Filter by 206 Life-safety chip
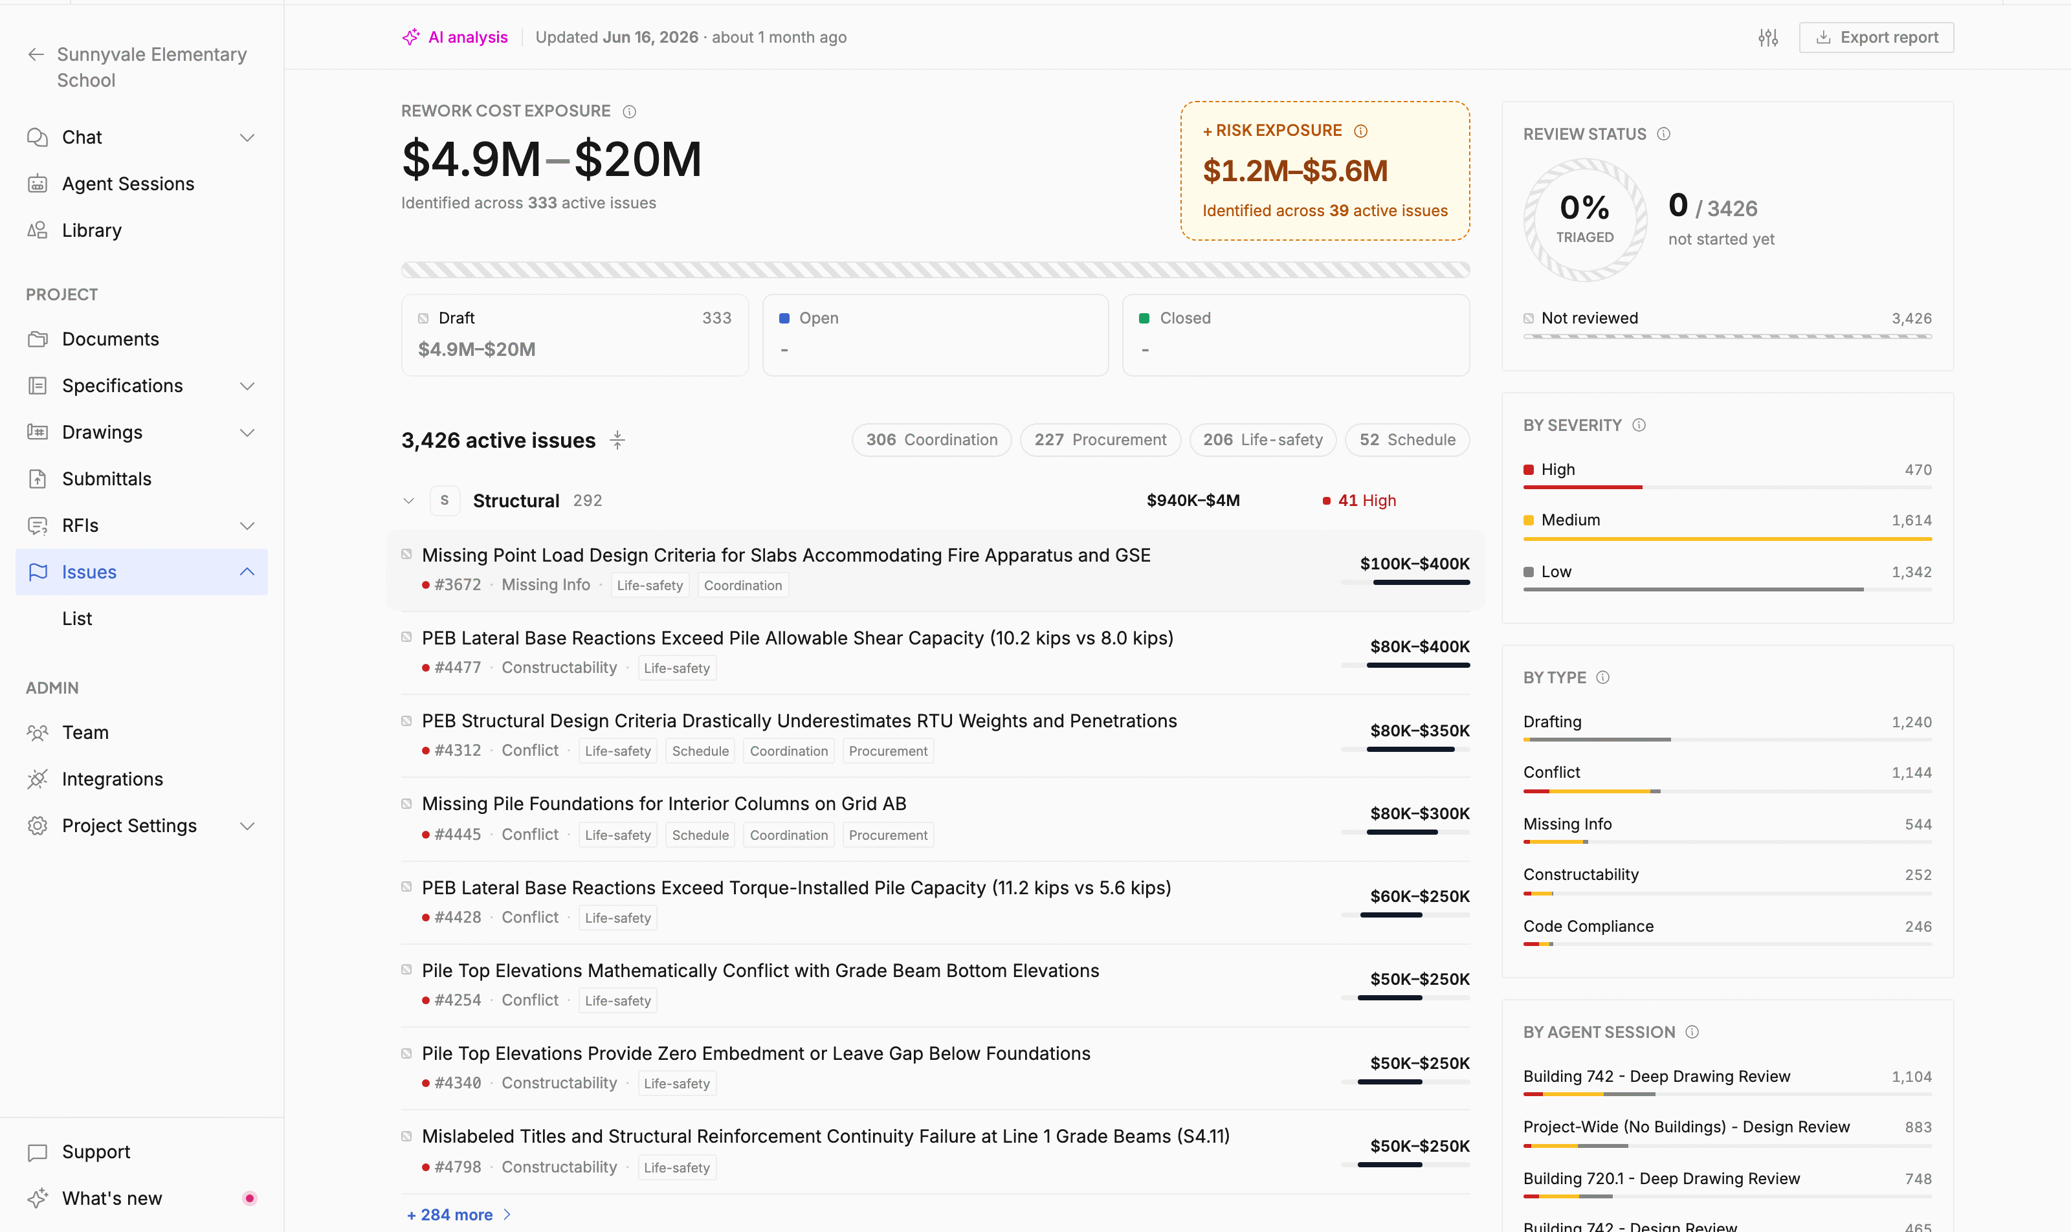The width and height of the screenshot is (2071, 1232). tap(1262, 440)
